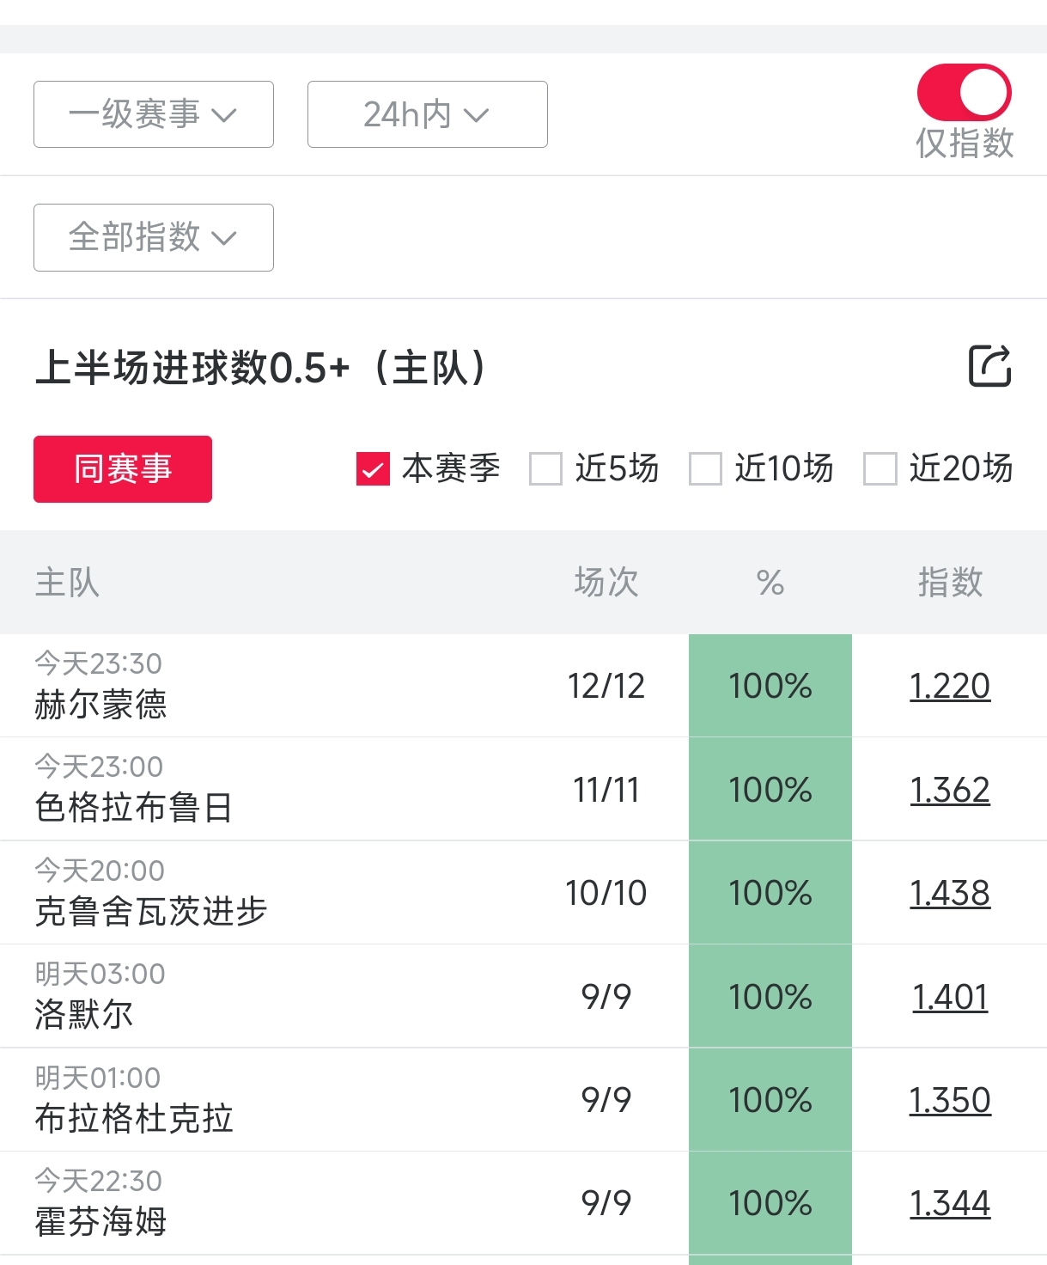This screenshot has height=1265, width=1047.
Task: Tap the 1.401 odds for 洛默尔
Action: pos(949,997)
